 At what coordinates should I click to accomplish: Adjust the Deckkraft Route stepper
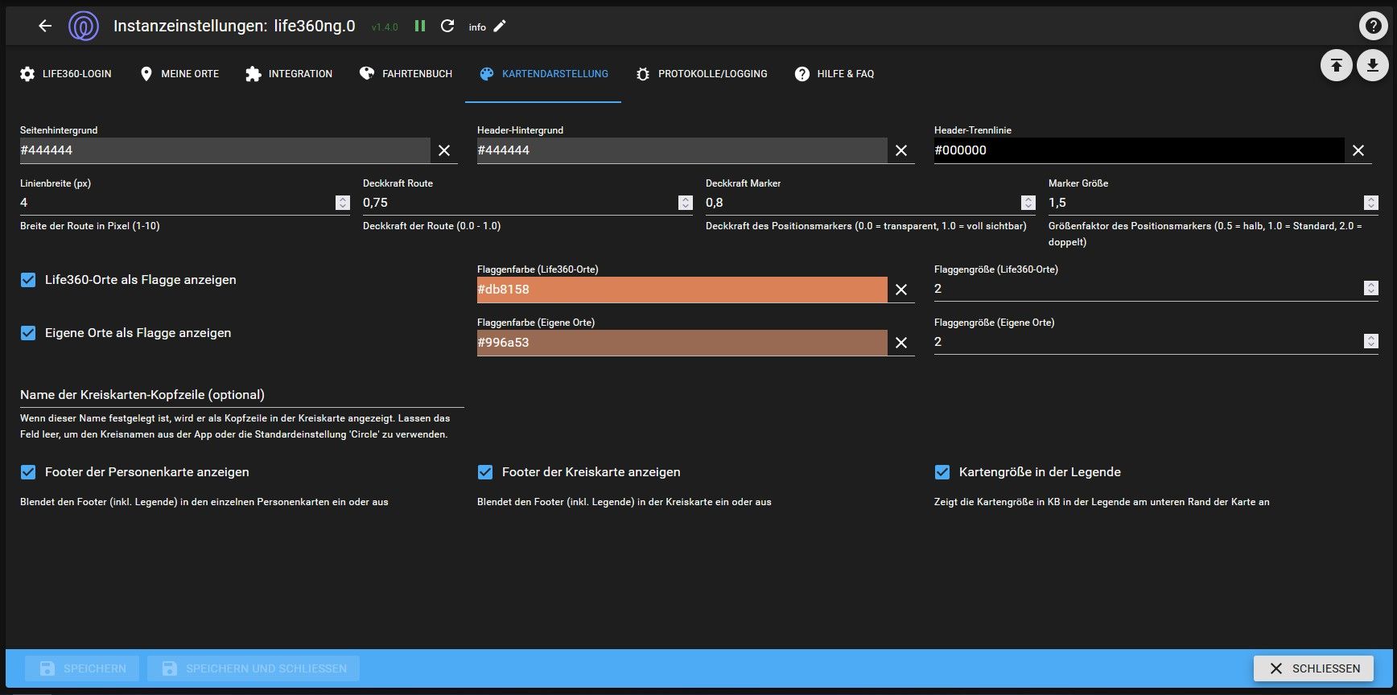point(686,203)
